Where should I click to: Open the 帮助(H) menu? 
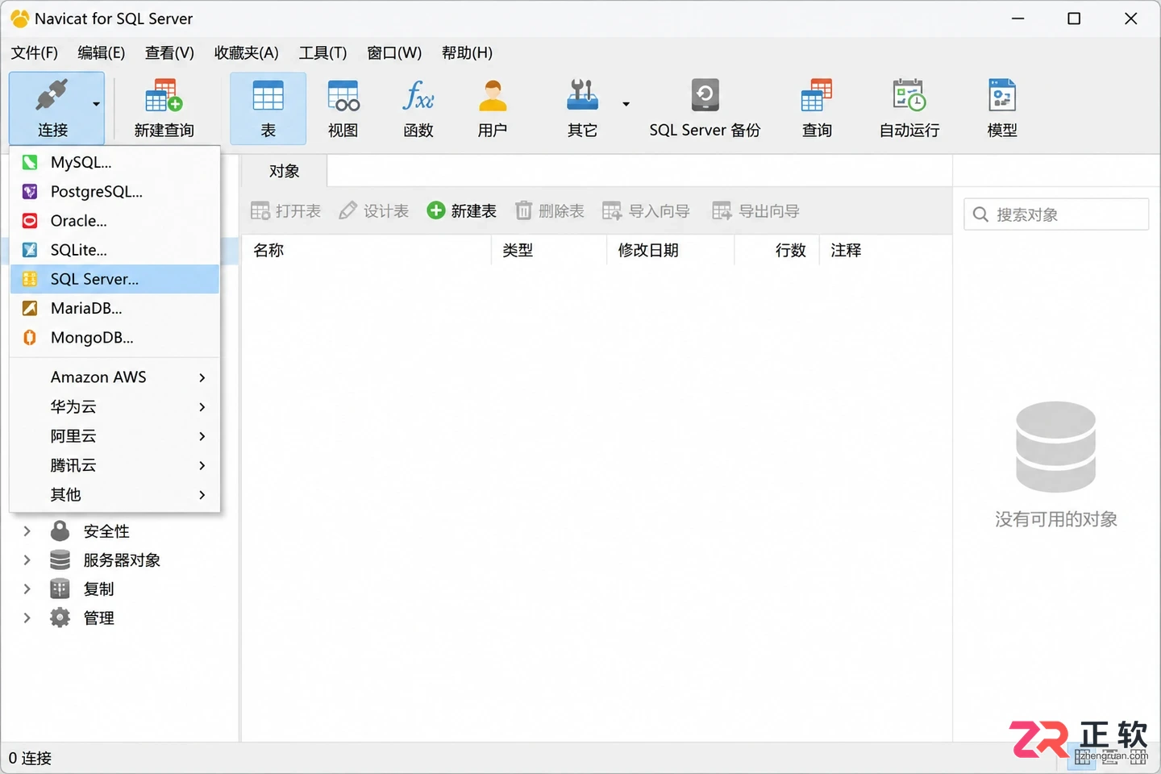[467, 52]
